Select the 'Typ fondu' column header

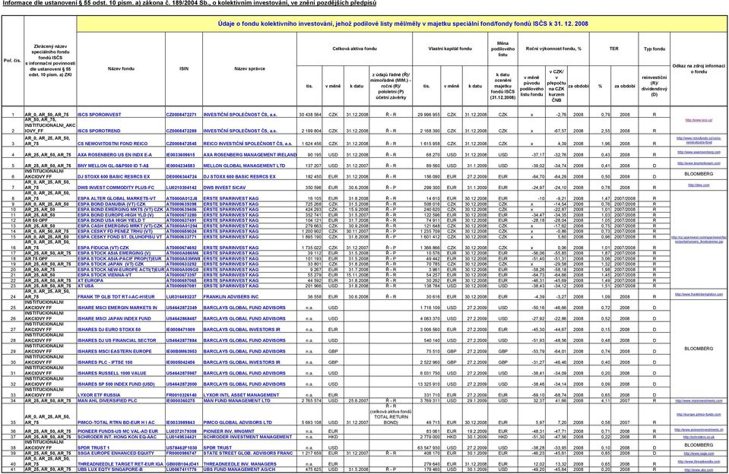[655, 49]
